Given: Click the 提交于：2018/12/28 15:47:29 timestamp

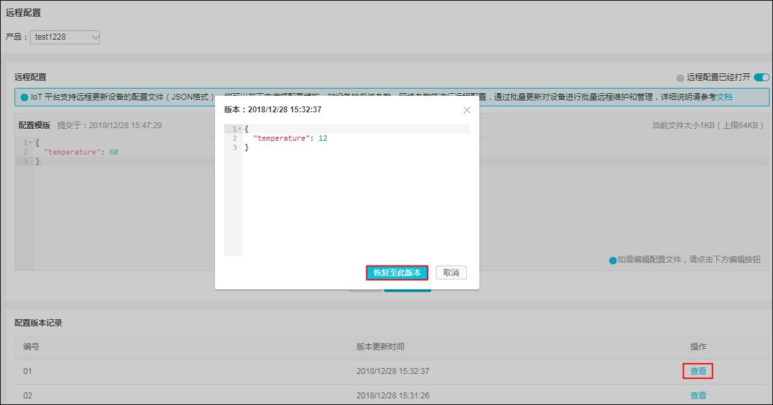Looking at the screenshot, I should click(110, 125).
